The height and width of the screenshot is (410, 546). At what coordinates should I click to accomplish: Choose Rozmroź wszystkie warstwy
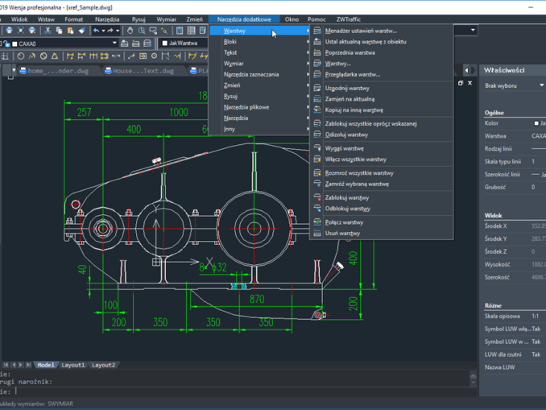point(381,173)
